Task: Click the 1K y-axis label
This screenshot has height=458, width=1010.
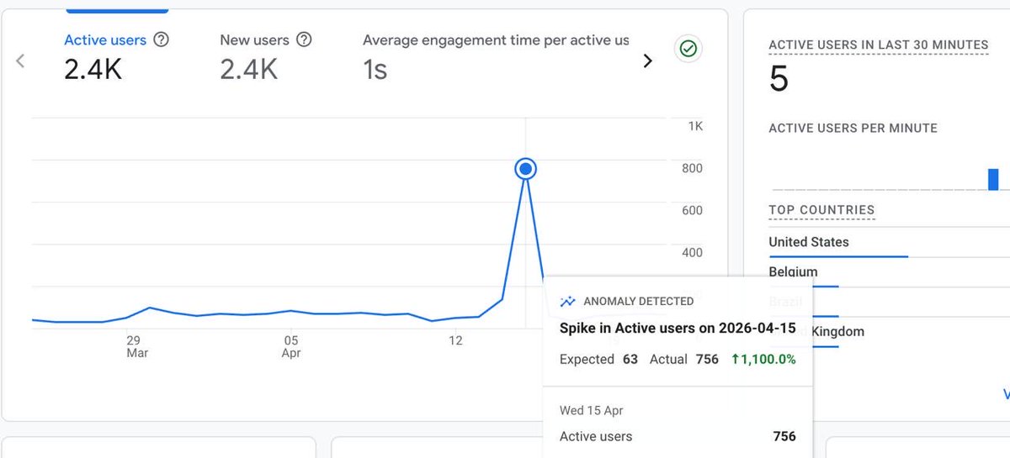Action: pyautogui.click(x=695, y=126)
